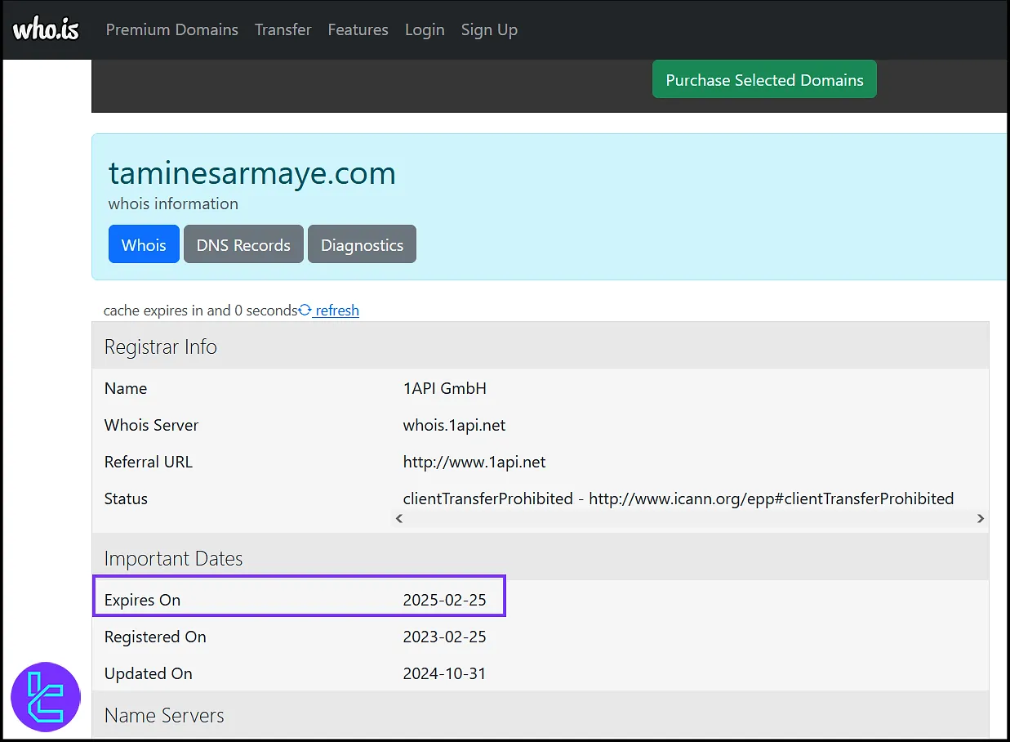Open the Premium Domains menu item
This screenshot has height=742, width=1010.
[171, 29]
